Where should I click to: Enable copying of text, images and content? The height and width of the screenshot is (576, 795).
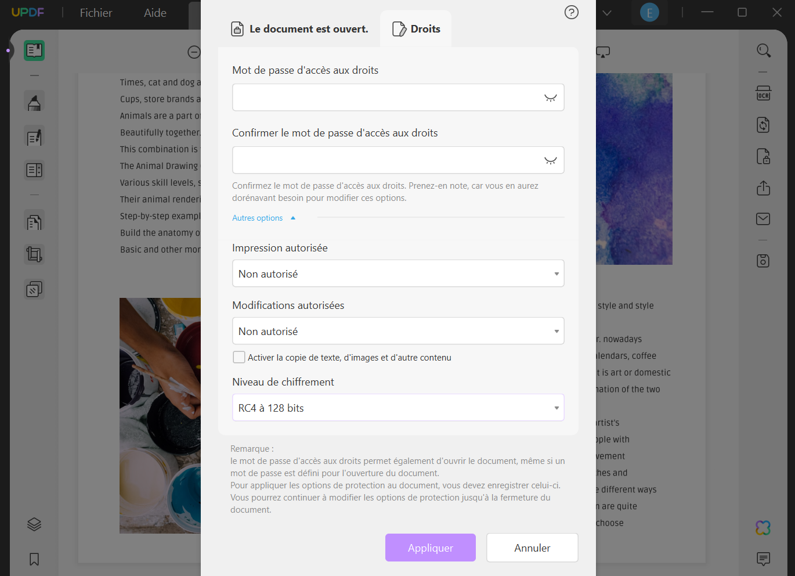tap(239, 357)
